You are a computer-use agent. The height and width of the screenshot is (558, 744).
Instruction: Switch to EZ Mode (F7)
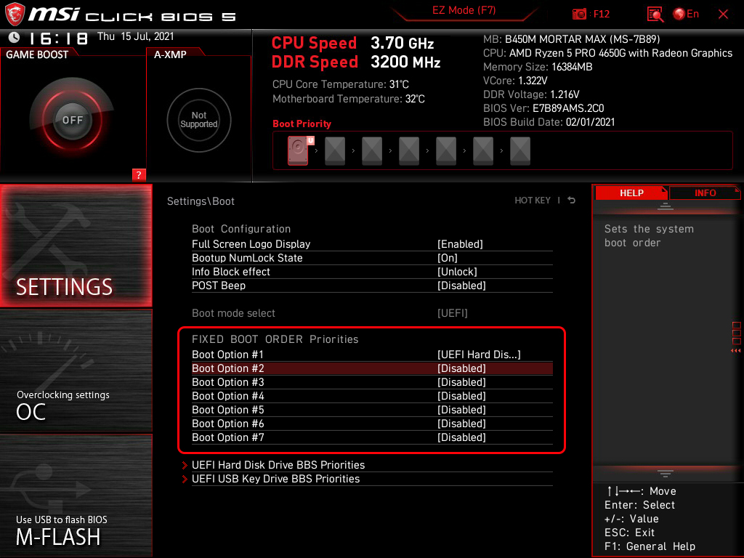(464, 10)
